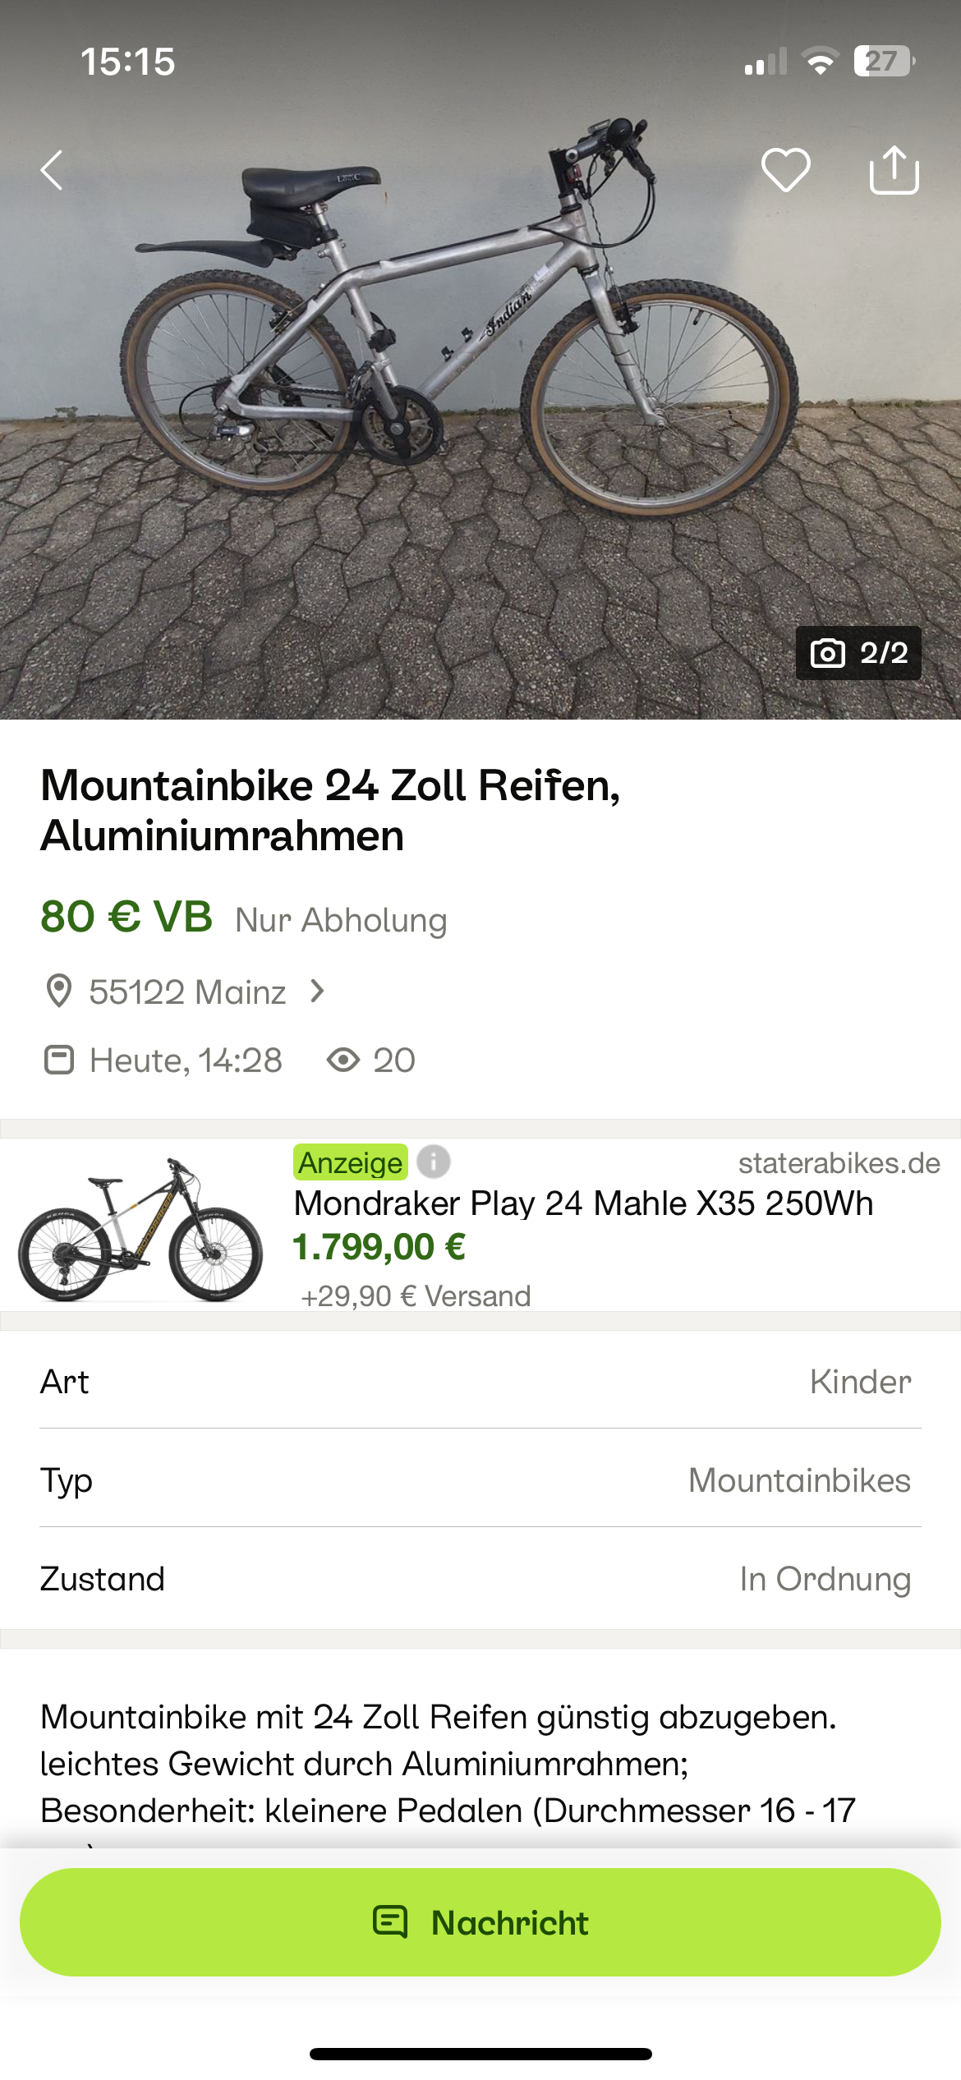Tap the calendar date icon
This screenshot has height=2080, width=961.
click(58, 1060)
